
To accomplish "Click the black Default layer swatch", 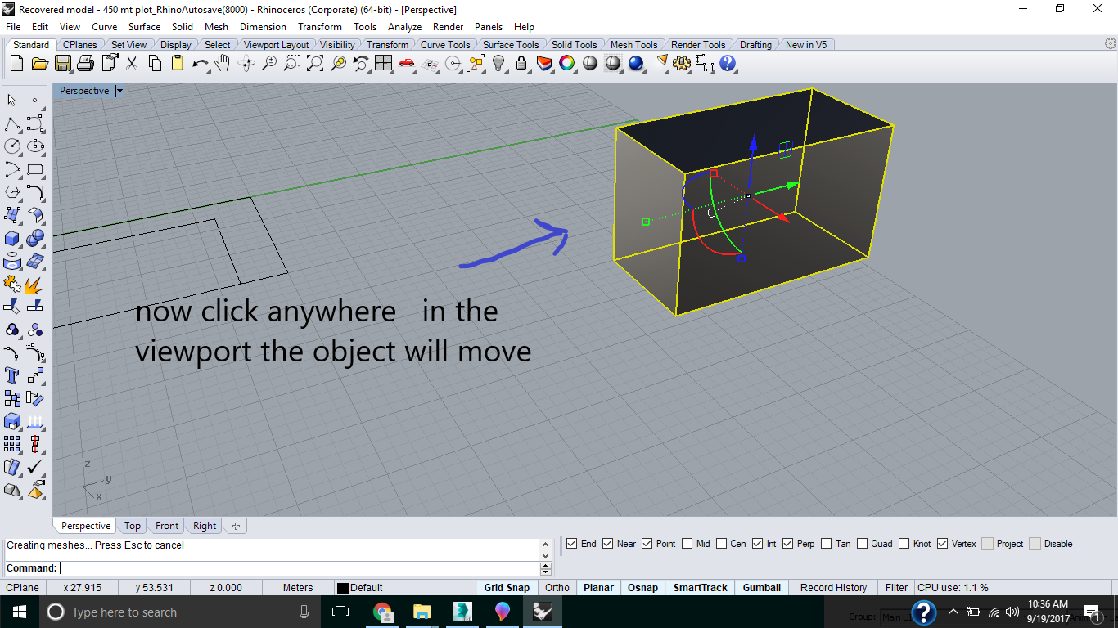I will (343, 588).
